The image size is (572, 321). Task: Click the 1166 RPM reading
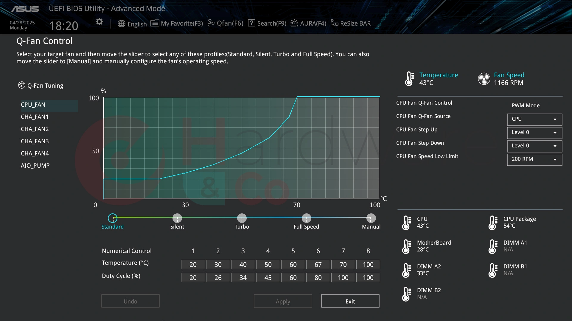tap(509, 83)
